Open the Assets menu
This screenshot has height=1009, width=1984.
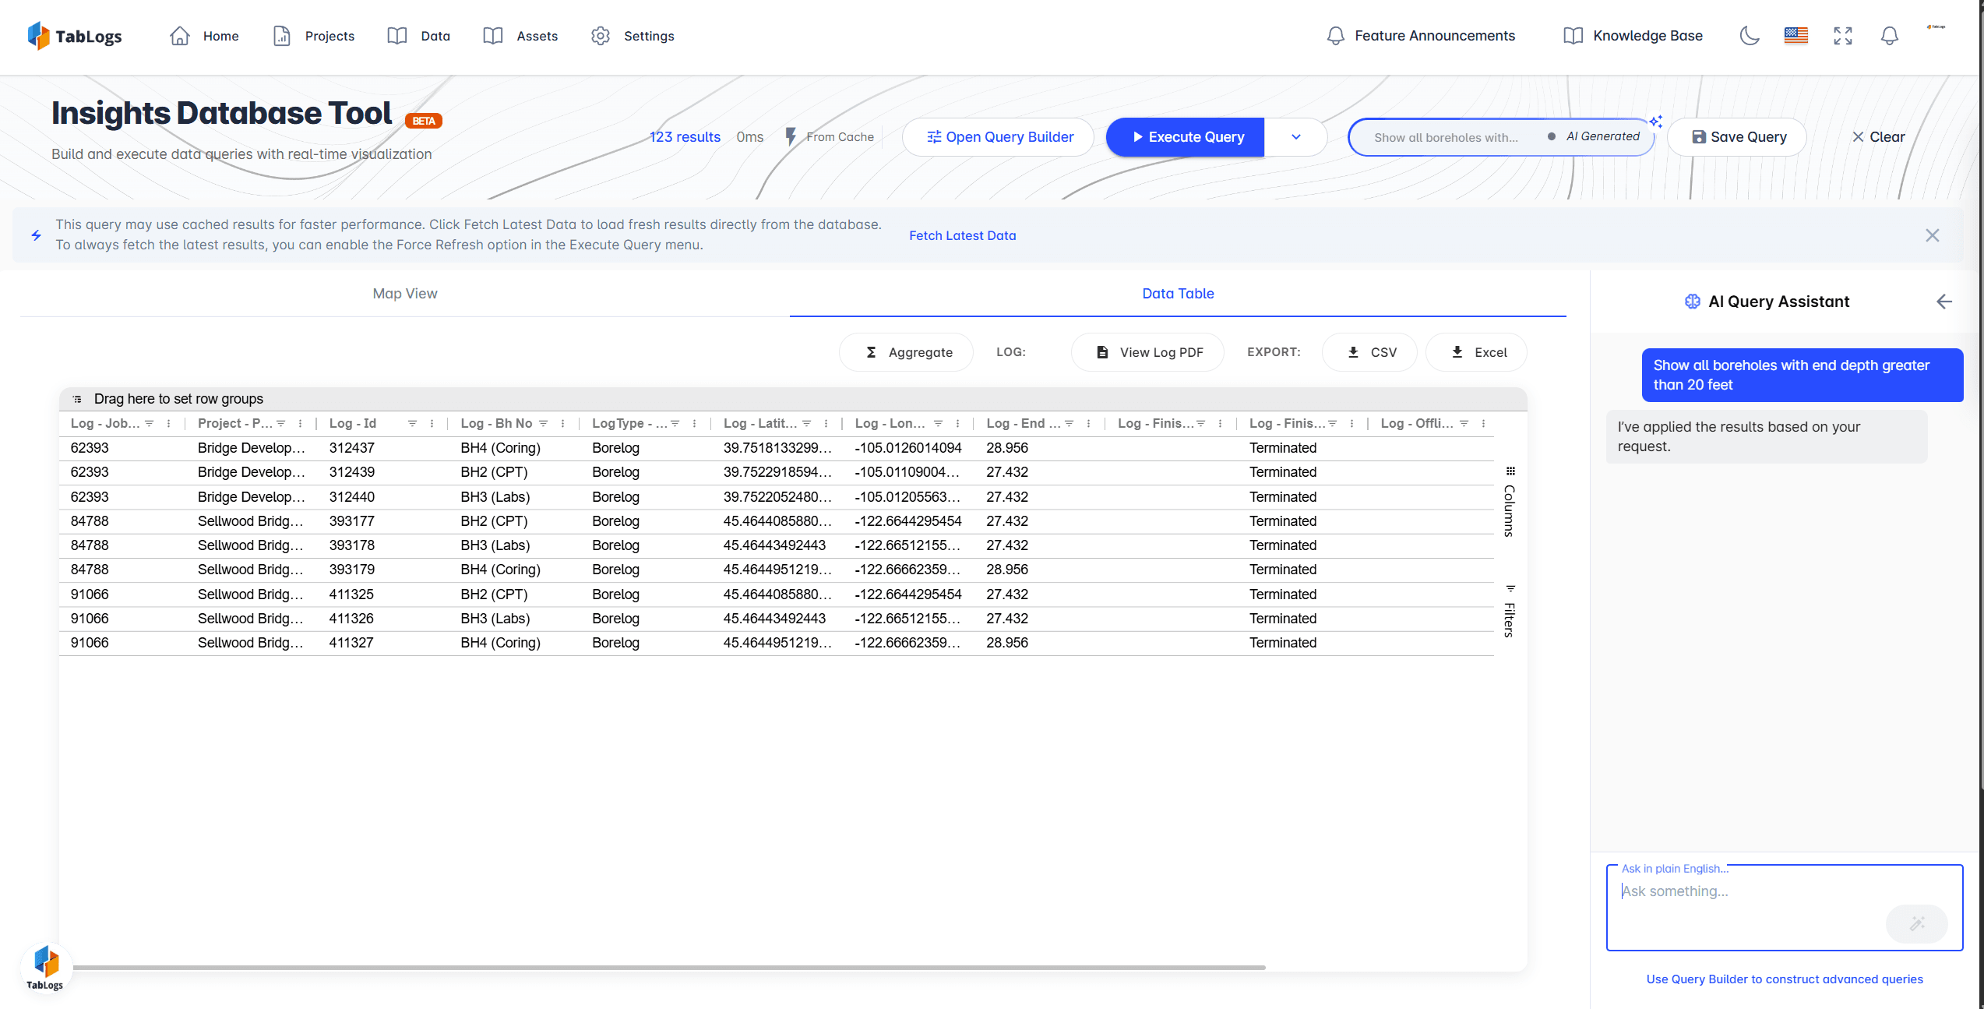coord(520,36)
